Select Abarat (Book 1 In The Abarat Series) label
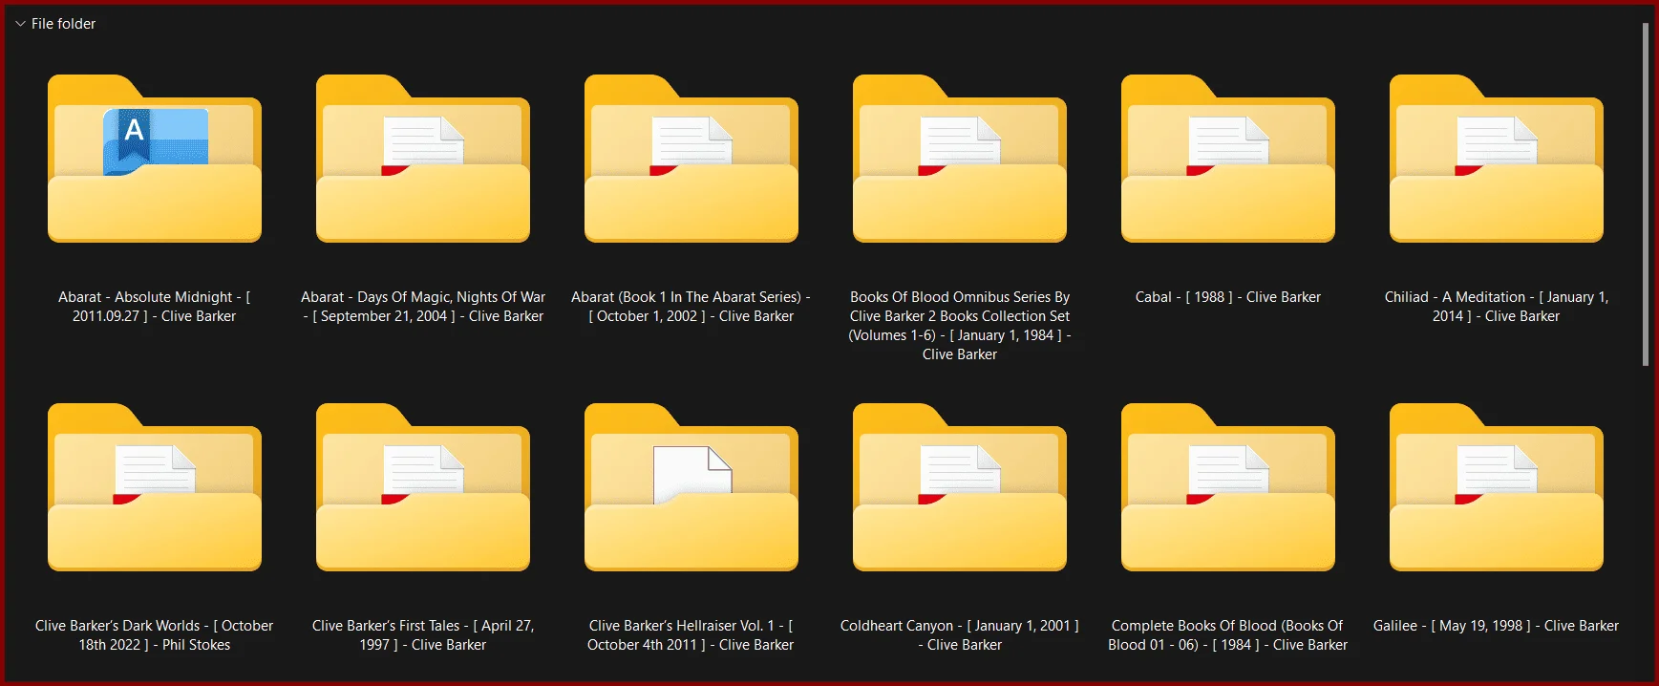This screenshot has height=686, width=1659. pos(691,307)
